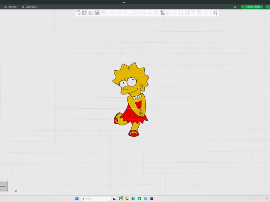Image resolution: width=270 pixels, height=202 pixels.
Task: Select the Move tool in toolbar
Action: (113, 13)
